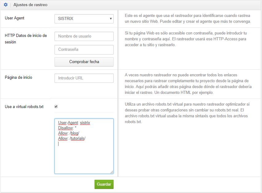The image size is (262, 193).
Task: Click the Introducir URL start page field
Action: click(84, 78)
